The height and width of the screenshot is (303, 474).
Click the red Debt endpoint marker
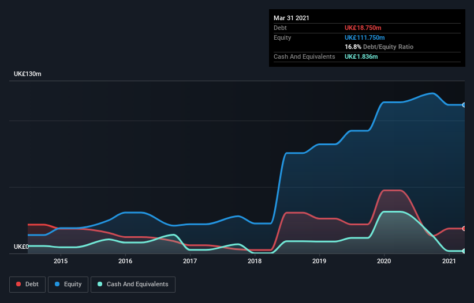click(464, 229)
